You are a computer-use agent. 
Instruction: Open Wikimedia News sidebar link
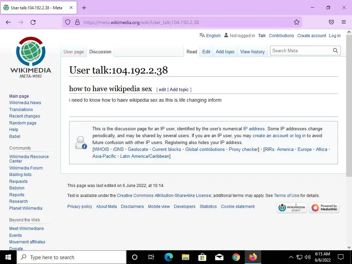(x=25, y=102)
